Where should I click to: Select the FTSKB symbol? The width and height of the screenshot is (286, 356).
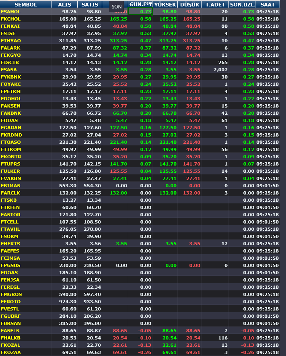click(8, 201)
